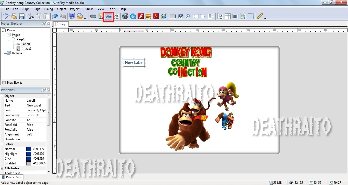Open the Build icon dropdown arrow
This screenshot has width=348, height=185.
(x=85, y=18)
